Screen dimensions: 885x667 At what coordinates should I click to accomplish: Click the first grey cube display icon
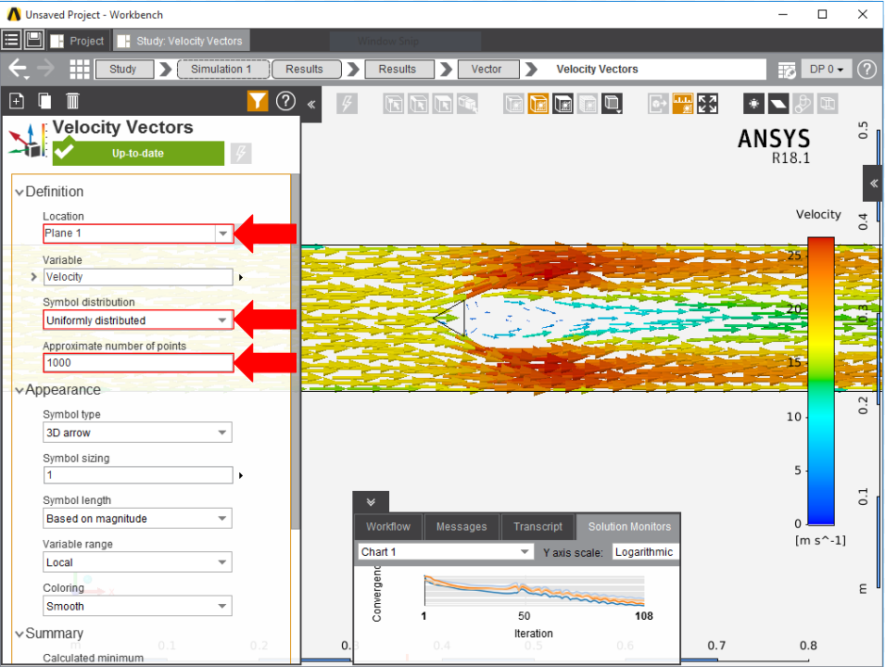click(513, 104)
